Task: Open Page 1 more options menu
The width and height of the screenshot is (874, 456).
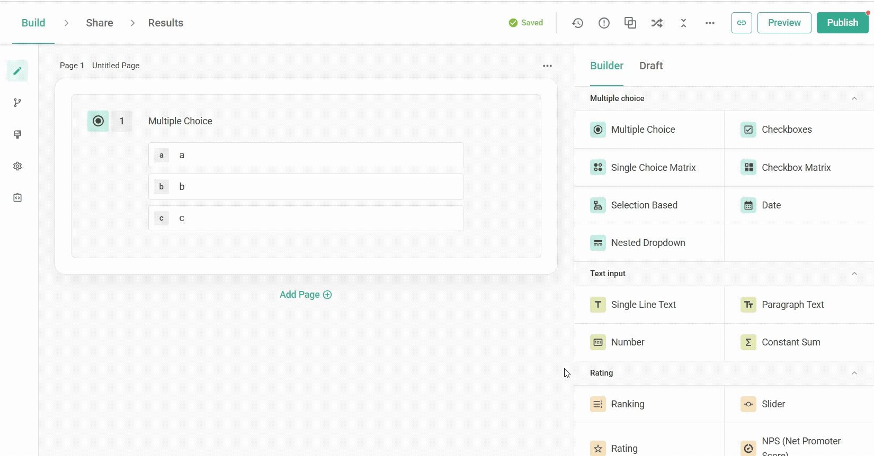Action: [547, 66]
